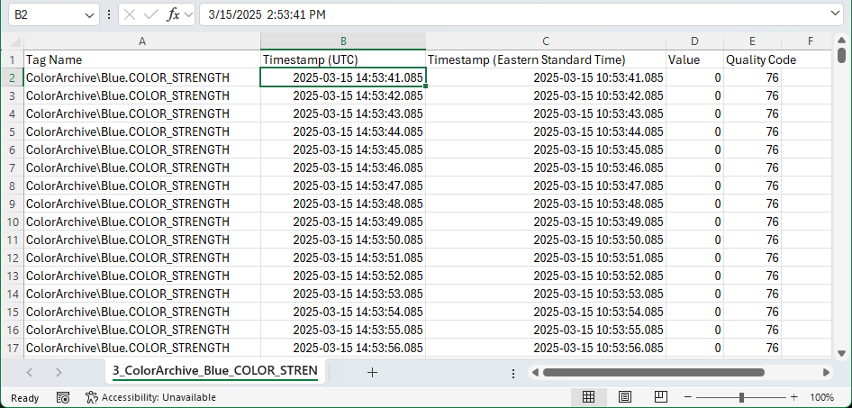Click the formula bar Enter checkmark icon
The image size is (852, 408).
click(x=150, y=15)
